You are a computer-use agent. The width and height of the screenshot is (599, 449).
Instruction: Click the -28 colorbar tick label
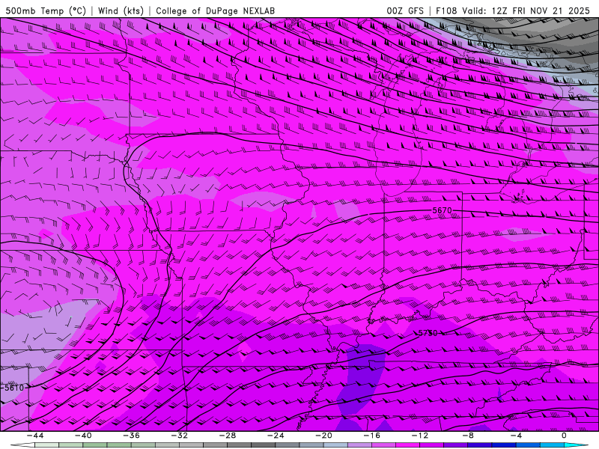tap(228, 436)
